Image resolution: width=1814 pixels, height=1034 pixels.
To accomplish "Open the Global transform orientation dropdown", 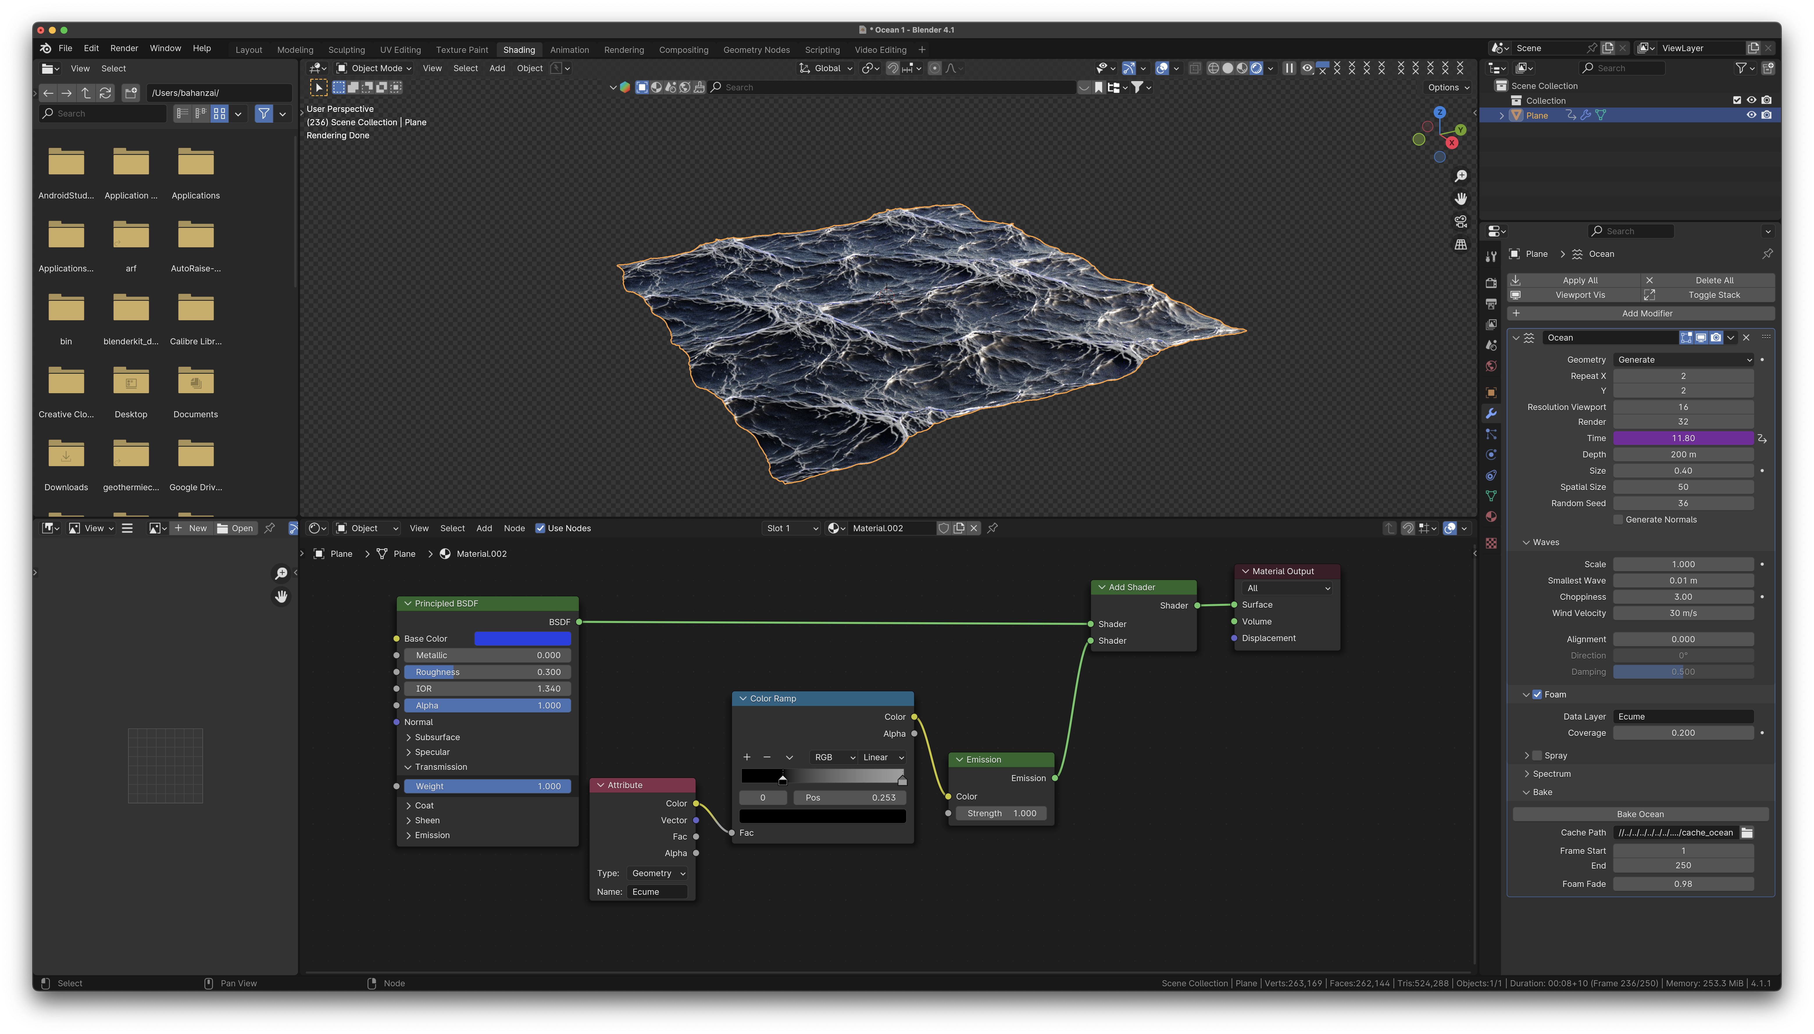I will (825, 68).
